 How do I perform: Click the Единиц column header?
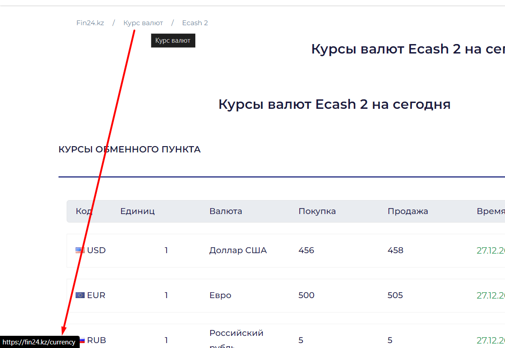click(x=138, y=211)
